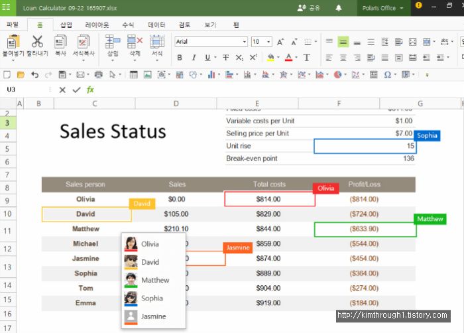The image size is (464, 333).
Task: Switch to the 레이아웃 (Layout) tab
Action: [97, 25]
